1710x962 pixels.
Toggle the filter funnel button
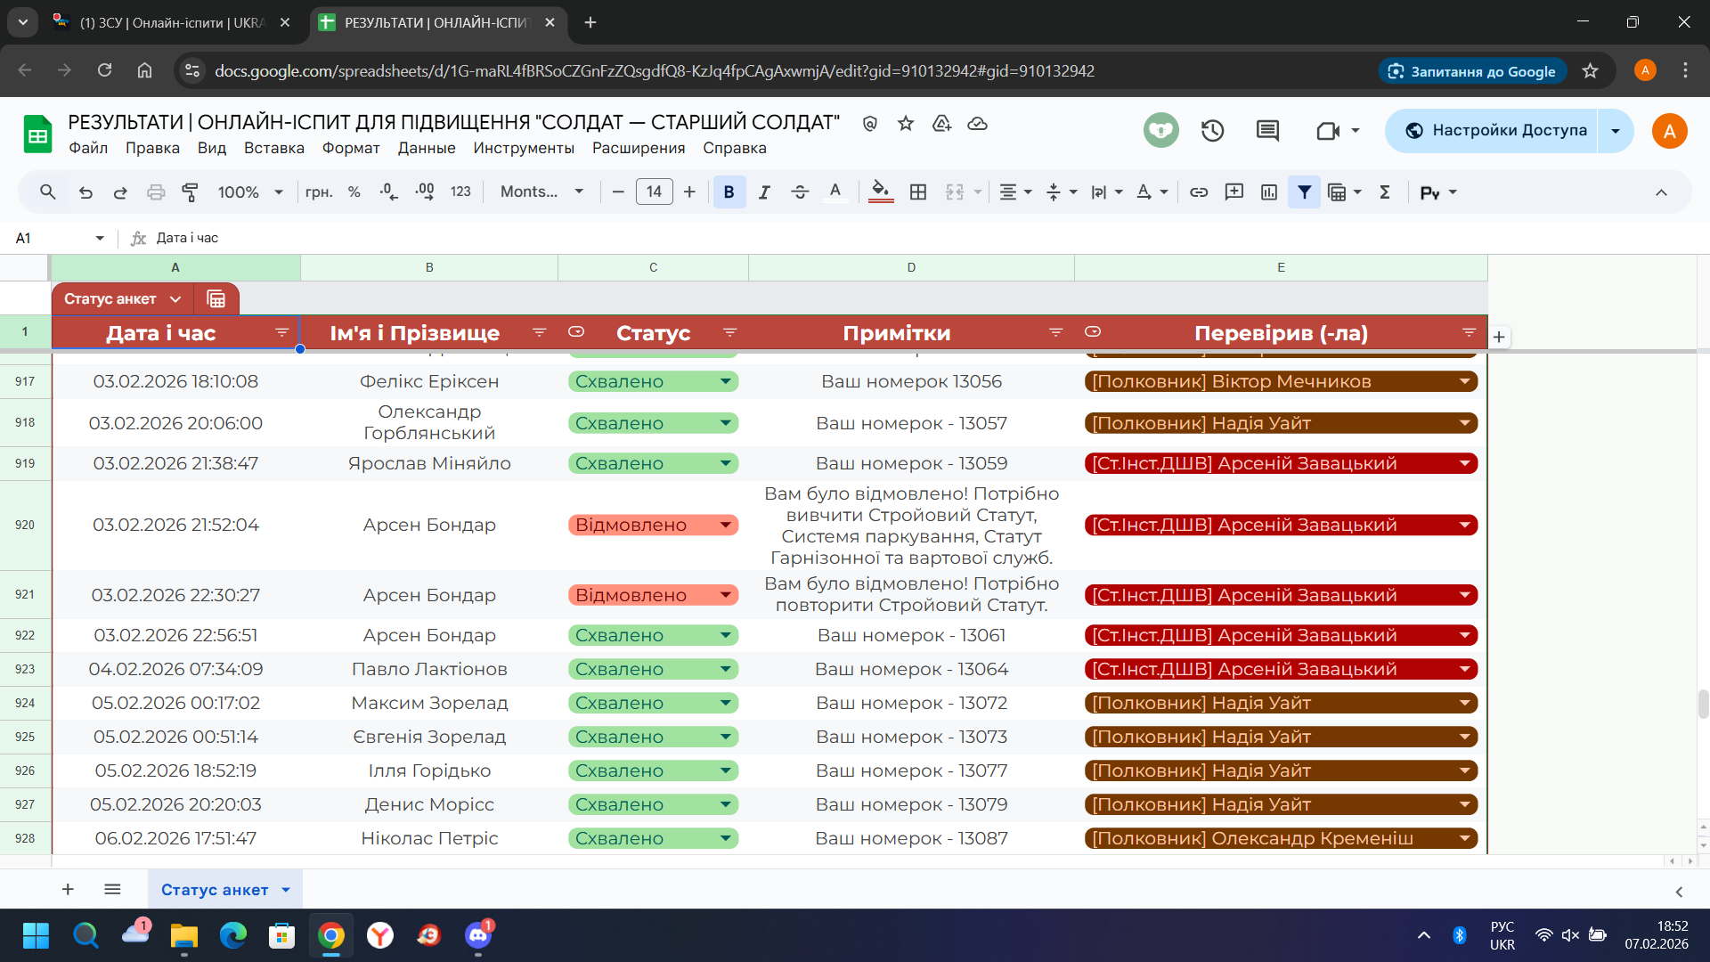tap(1304, 192)
